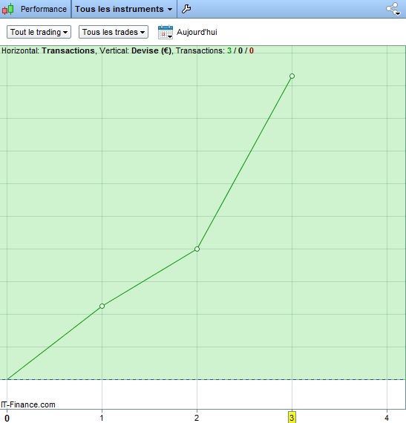Click the candlestick Performance icon

(x=8, y=9)
